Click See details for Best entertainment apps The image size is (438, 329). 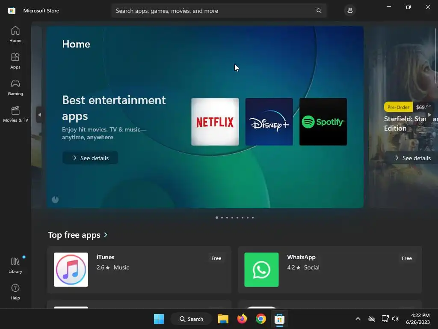(90, 158)
